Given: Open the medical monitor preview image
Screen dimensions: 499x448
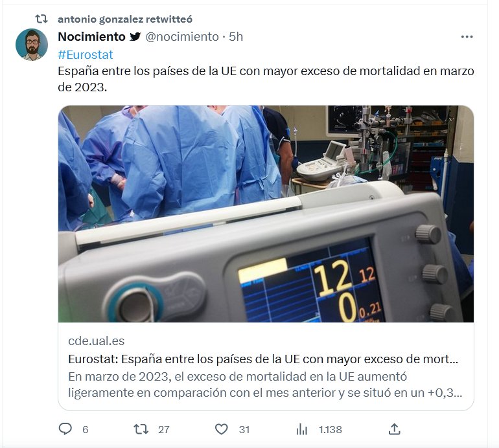Looking at the screenshot, I should click(266, 214).
